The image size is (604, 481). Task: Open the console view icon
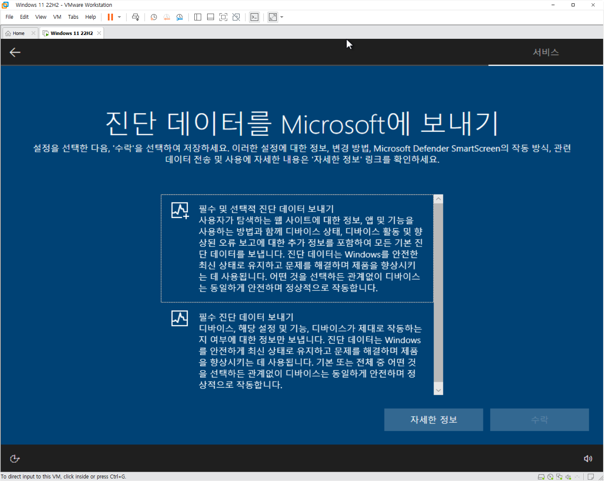(254, 17)
